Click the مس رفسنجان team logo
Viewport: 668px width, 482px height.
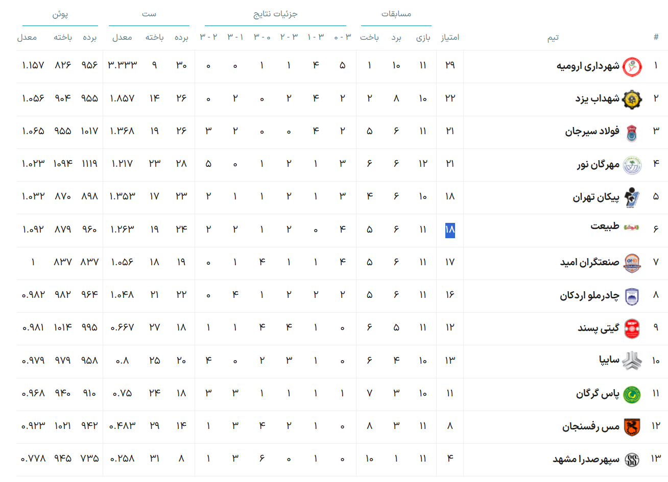coord(632,427)
